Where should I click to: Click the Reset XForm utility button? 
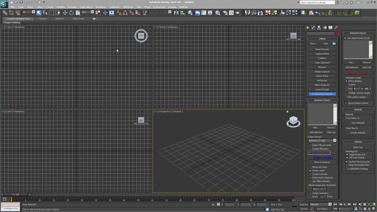coord(322,76)
